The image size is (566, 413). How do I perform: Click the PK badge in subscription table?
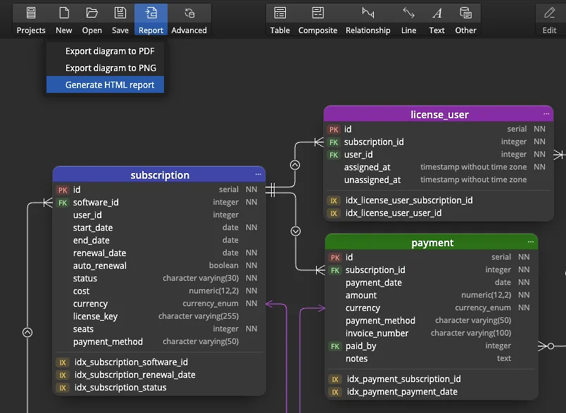pyautogui.click(x=63, y=190)
